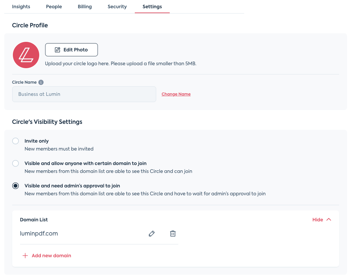
Task: Select the Invite only visibility option
Action: click(15, 141)
